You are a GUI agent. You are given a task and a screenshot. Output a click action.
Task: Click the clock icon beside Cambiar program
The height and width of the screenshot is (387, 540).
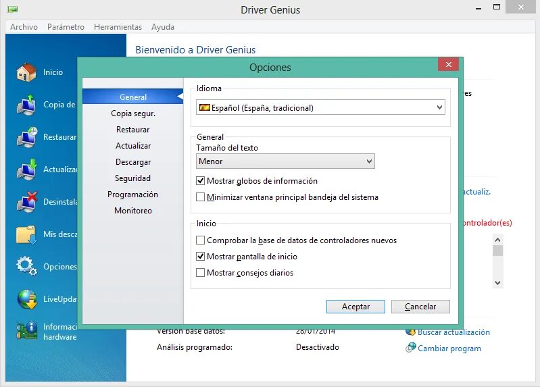pyautogui.click(x=410, y=347)
